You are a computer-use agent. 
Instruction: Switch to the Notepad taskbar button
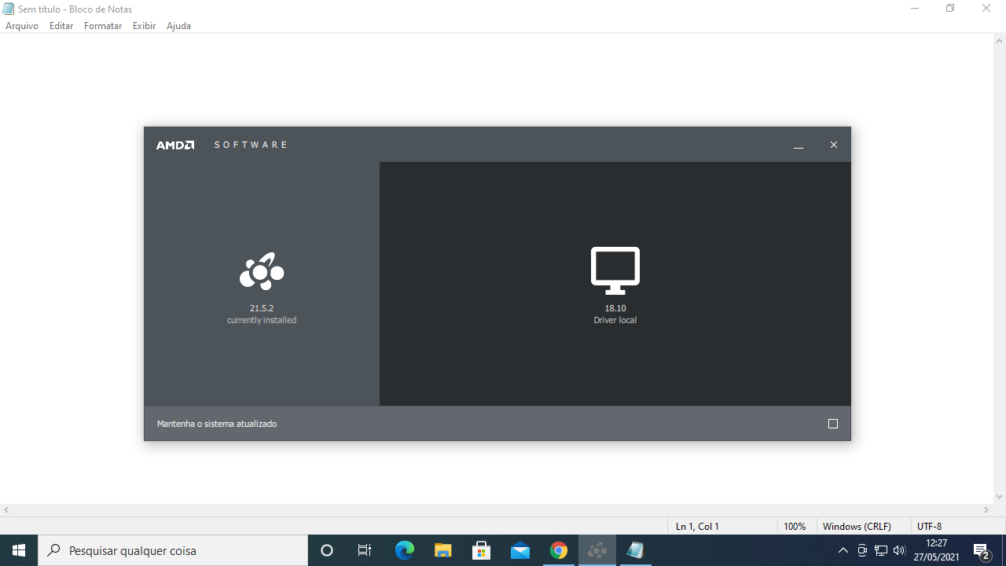635,550
